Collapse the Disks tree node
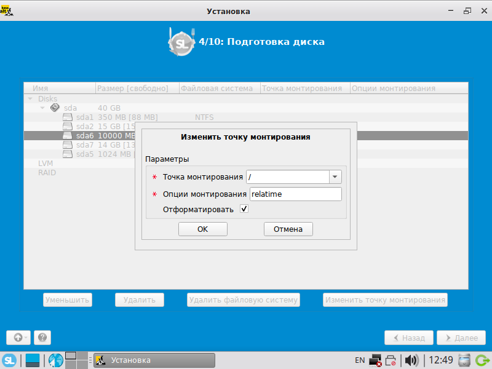 [x=30, y=99]
